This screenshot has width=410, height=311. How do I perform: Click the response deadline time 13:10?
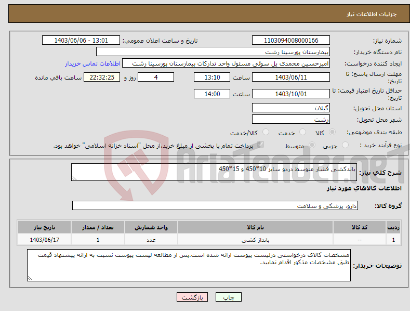point(212,77)
